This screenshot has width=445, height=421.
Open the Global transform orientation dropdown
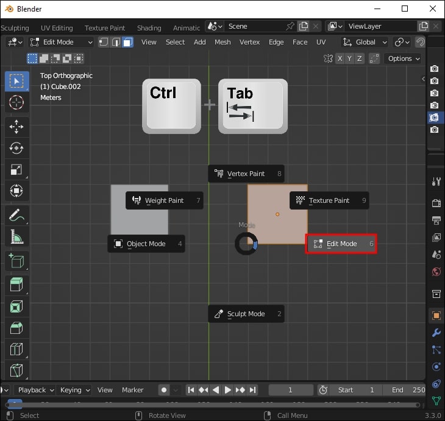[365, 42]
